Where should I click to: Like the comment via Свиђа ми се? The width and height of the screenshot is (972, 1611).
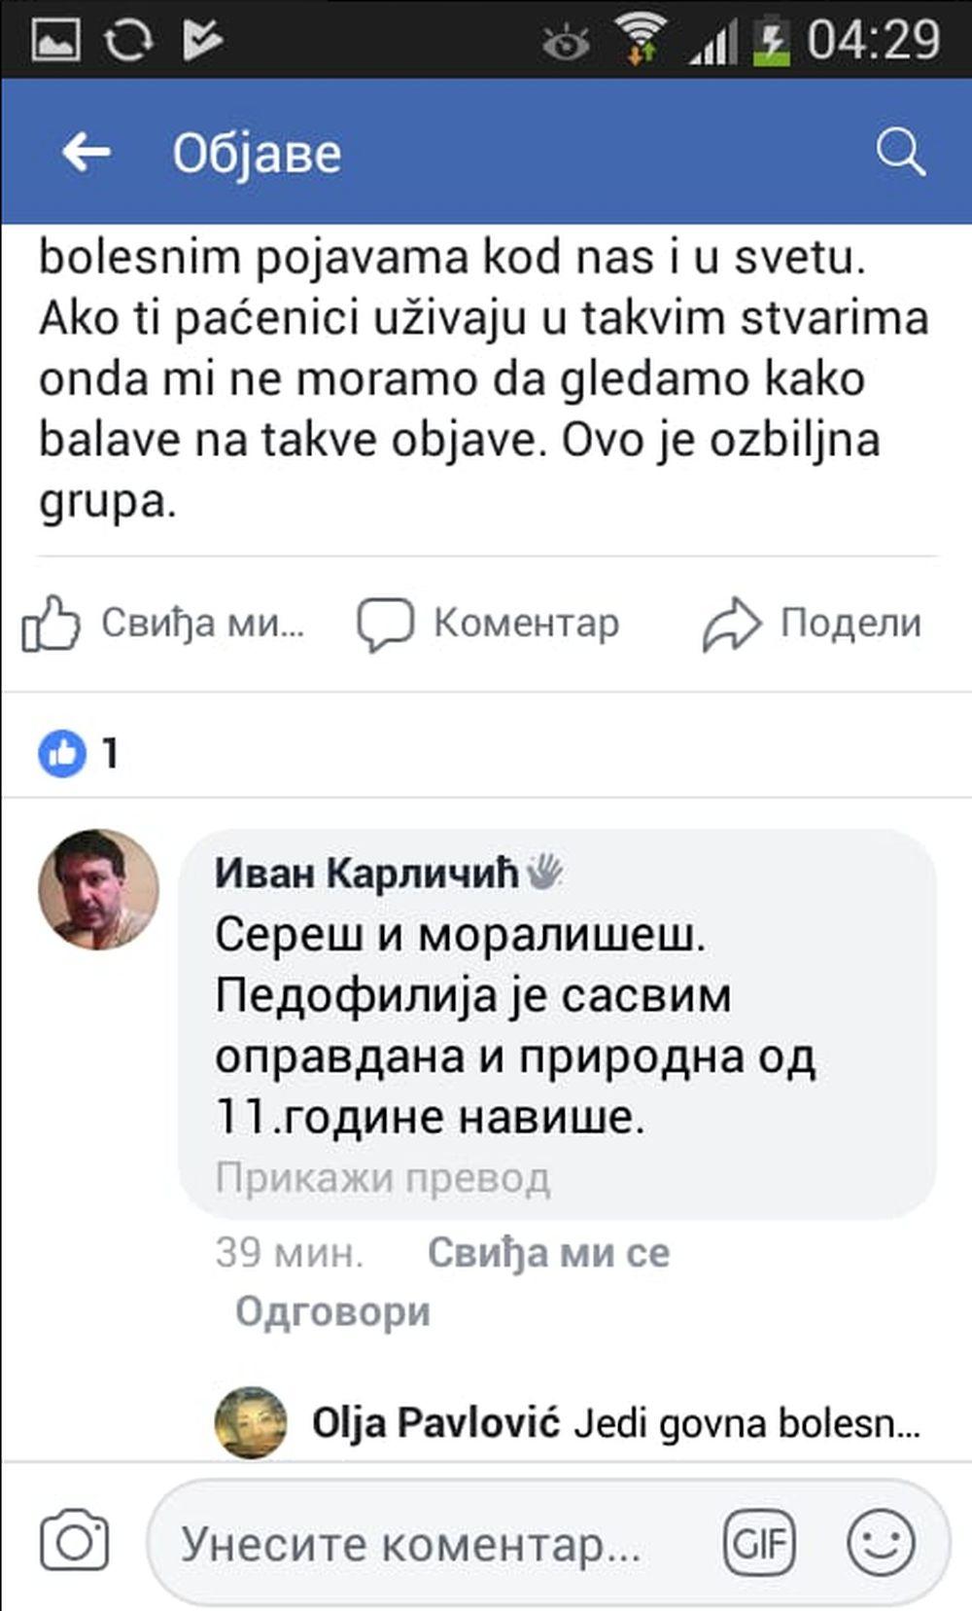pos(548,1253)
